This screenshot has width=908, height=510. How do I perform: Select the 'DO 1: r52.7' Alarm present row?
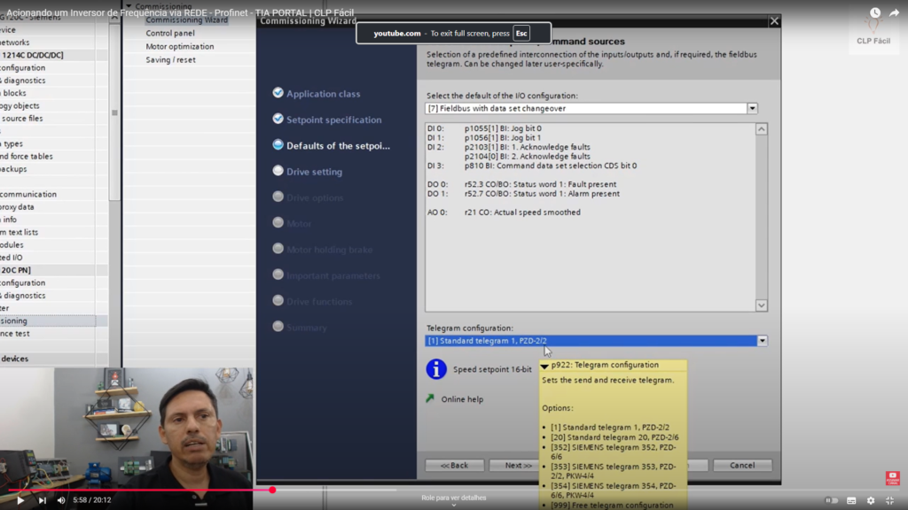click(x=523, y=194)
